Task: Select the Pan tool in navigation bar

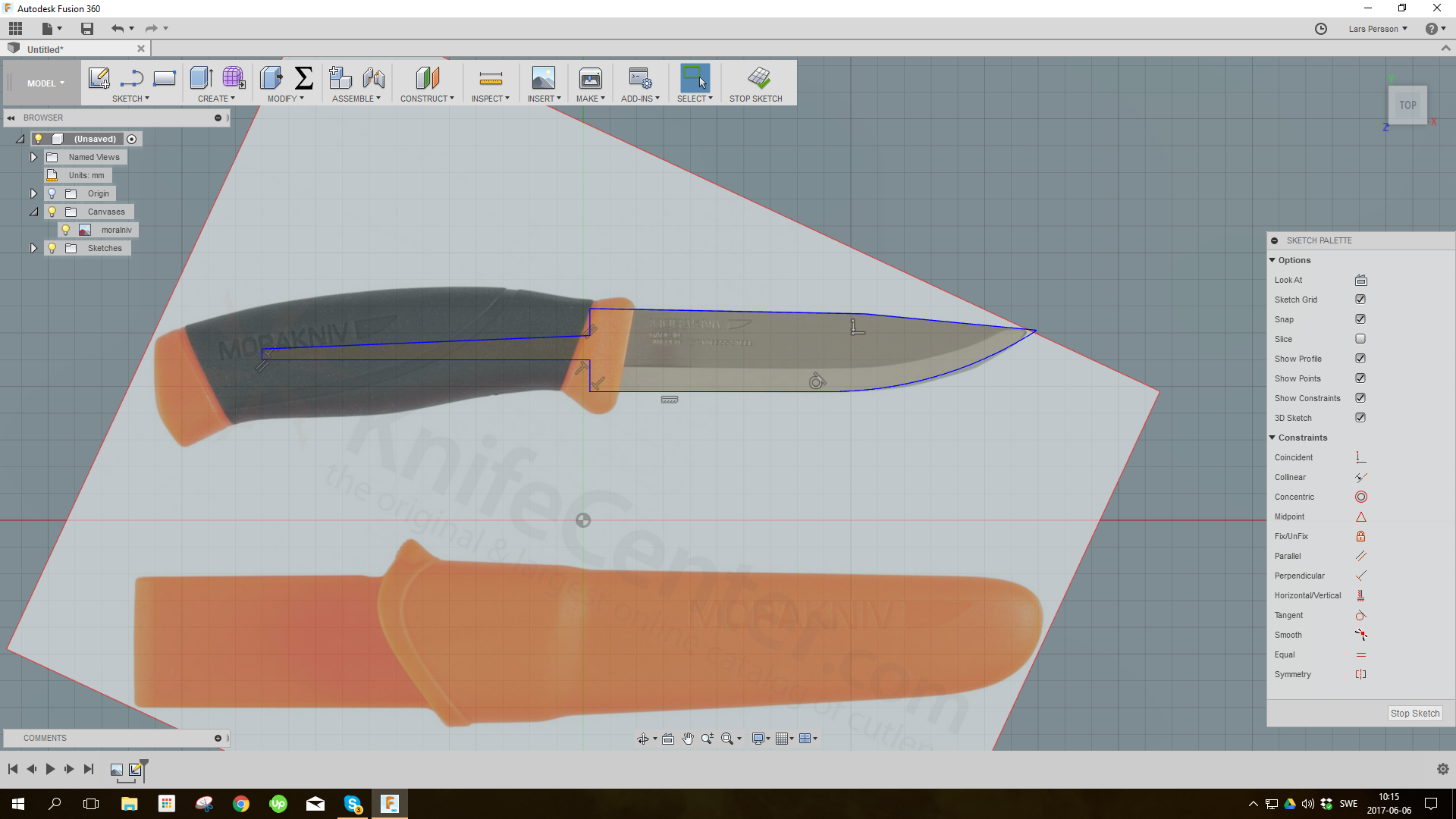Action: tap(688, 738)
